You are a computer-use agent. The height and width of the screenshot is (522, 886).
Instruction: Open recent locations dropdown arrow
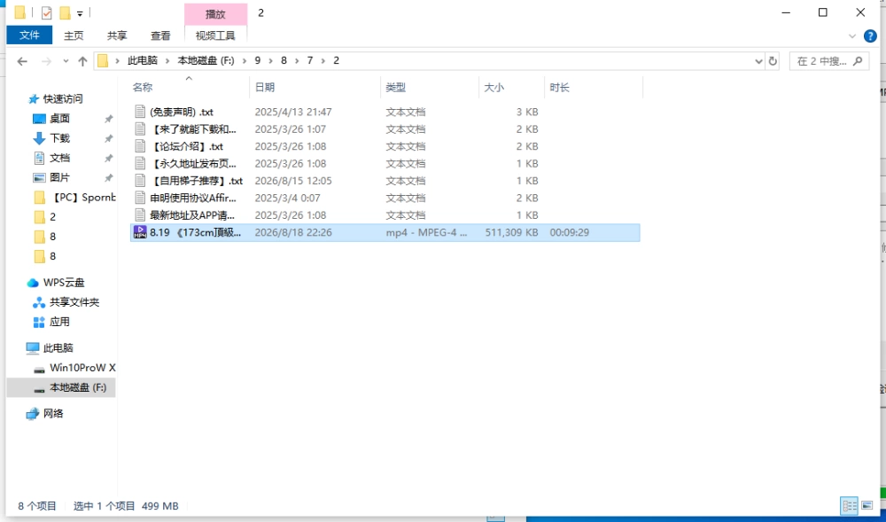click(x=66, y=61)
